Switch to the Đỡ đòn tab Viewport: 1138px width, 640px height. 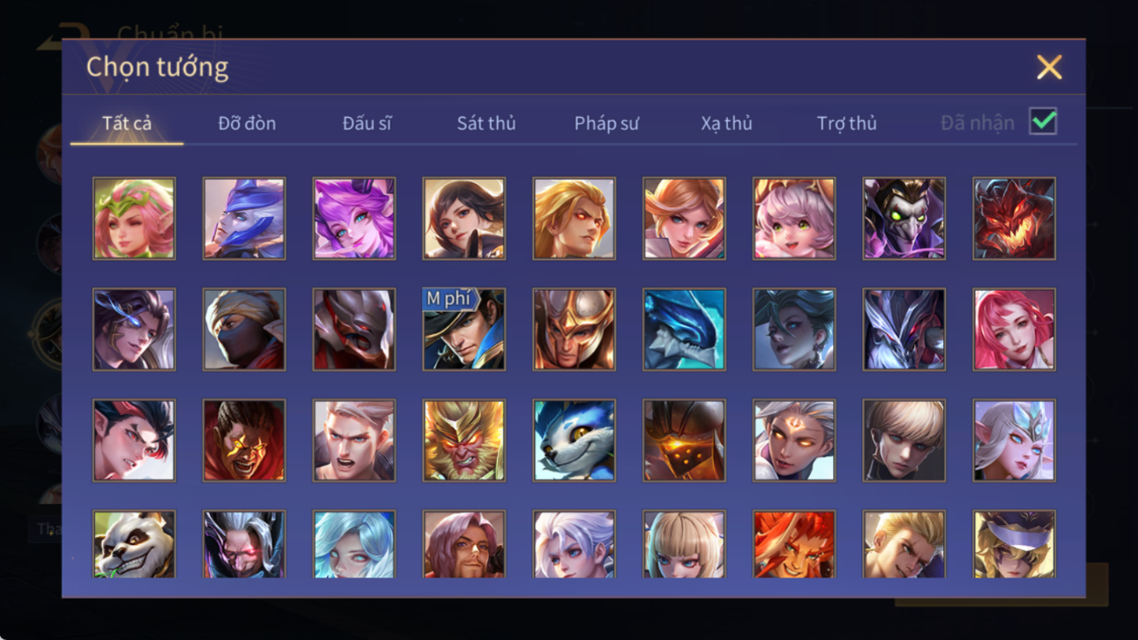247,123
